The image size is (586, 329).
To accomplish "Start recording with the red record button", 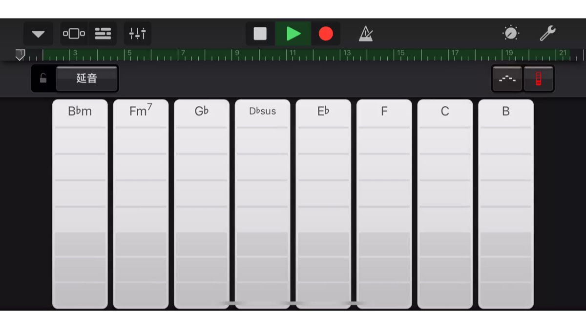I will click(x=326, y=34).
